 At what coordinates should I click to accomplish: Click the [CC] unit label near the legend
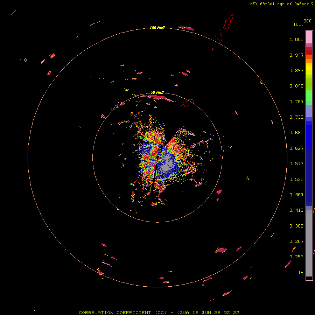(x=299, y=24)
